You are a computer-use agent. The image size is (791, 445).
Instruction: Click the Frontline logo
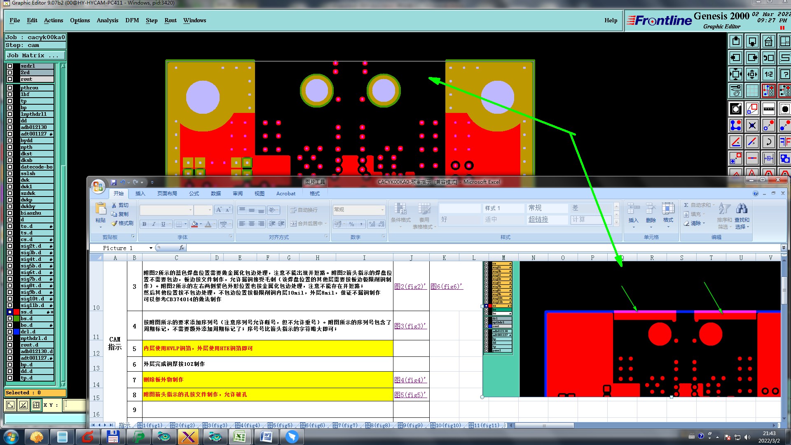(x=659, y=21)
